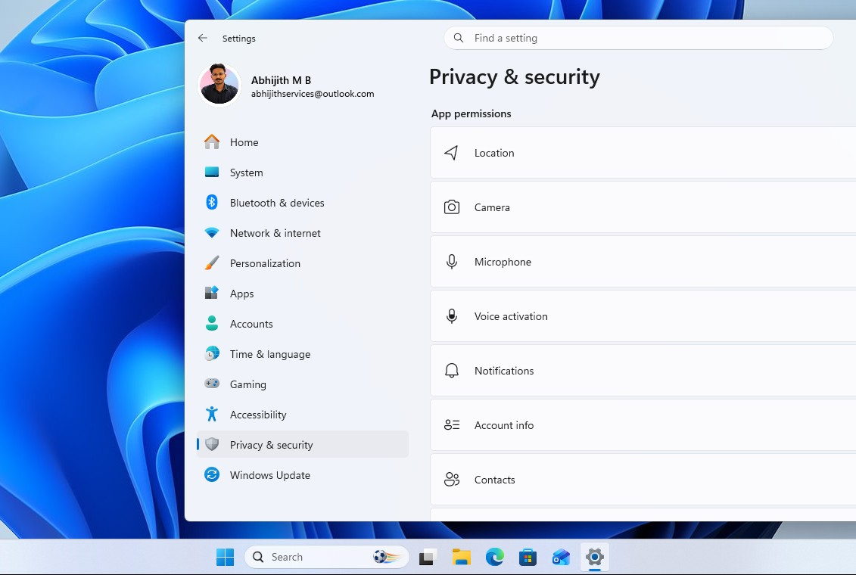Click the Privacy & security shield icon
This screenshot has width=856, height=575.
[212, 444]
